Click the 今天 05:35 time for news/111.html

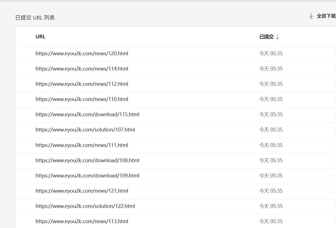(271, 145)
